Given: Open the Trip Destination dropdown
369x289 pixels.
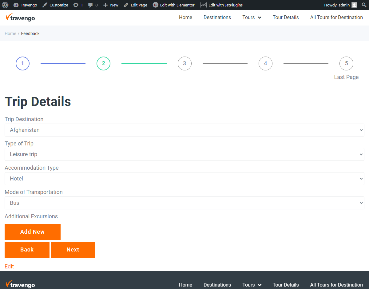Looking at the screenshot, I should pos(184,130).
